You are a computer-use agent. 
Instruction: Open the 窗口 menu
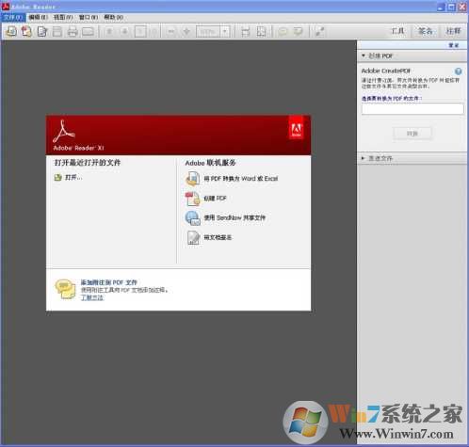(89, 17)
